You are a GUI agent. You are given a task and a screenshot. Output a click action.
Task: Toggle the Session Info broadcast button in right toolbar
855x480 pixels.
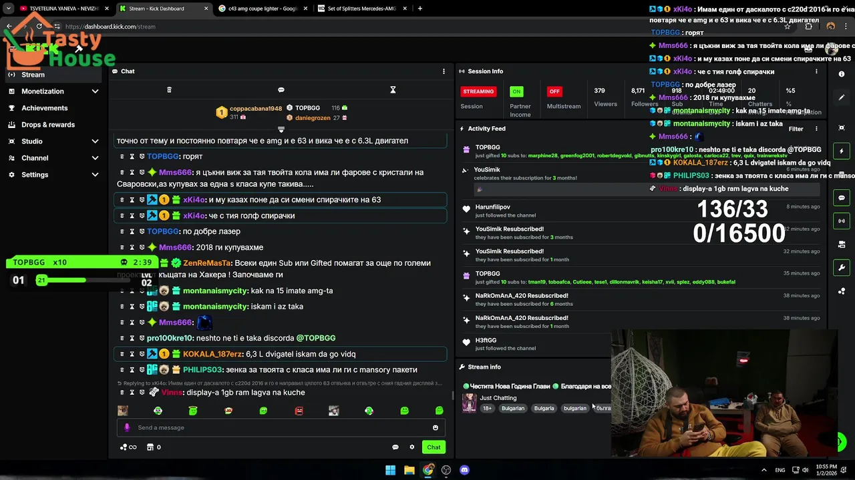click(x=842, y=221)
